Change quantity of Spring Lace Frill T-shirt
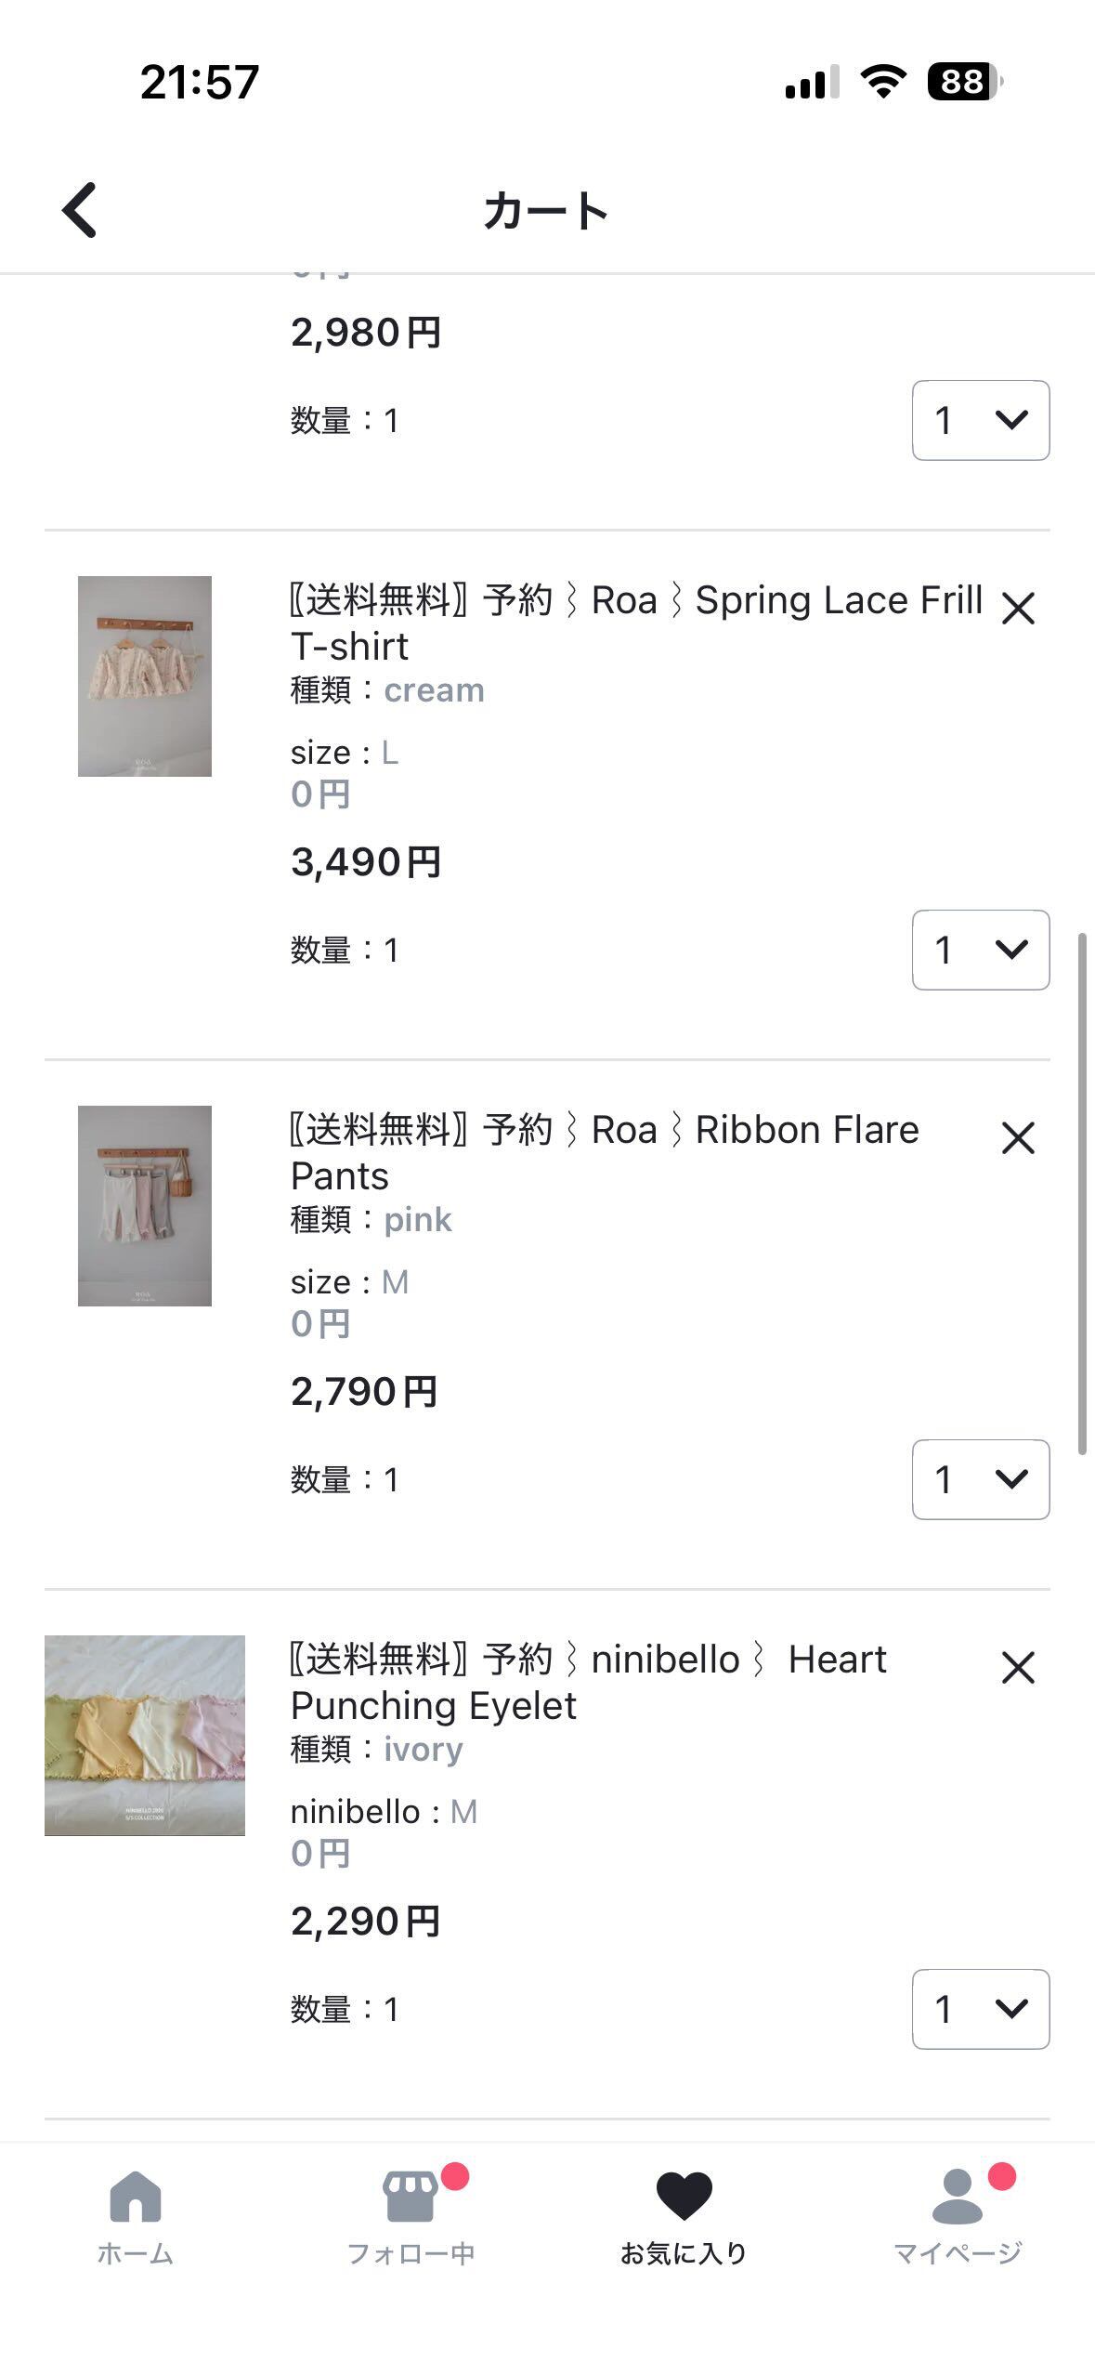This screenshot has width=1095, height=2375. coord(981,950)
